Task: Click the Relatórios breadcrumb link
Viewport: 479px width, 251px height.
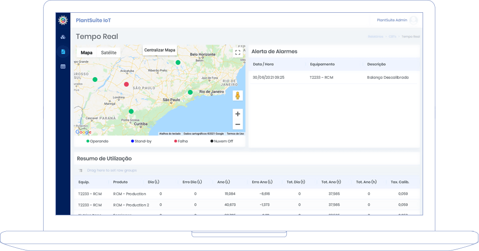Action: 375,37
